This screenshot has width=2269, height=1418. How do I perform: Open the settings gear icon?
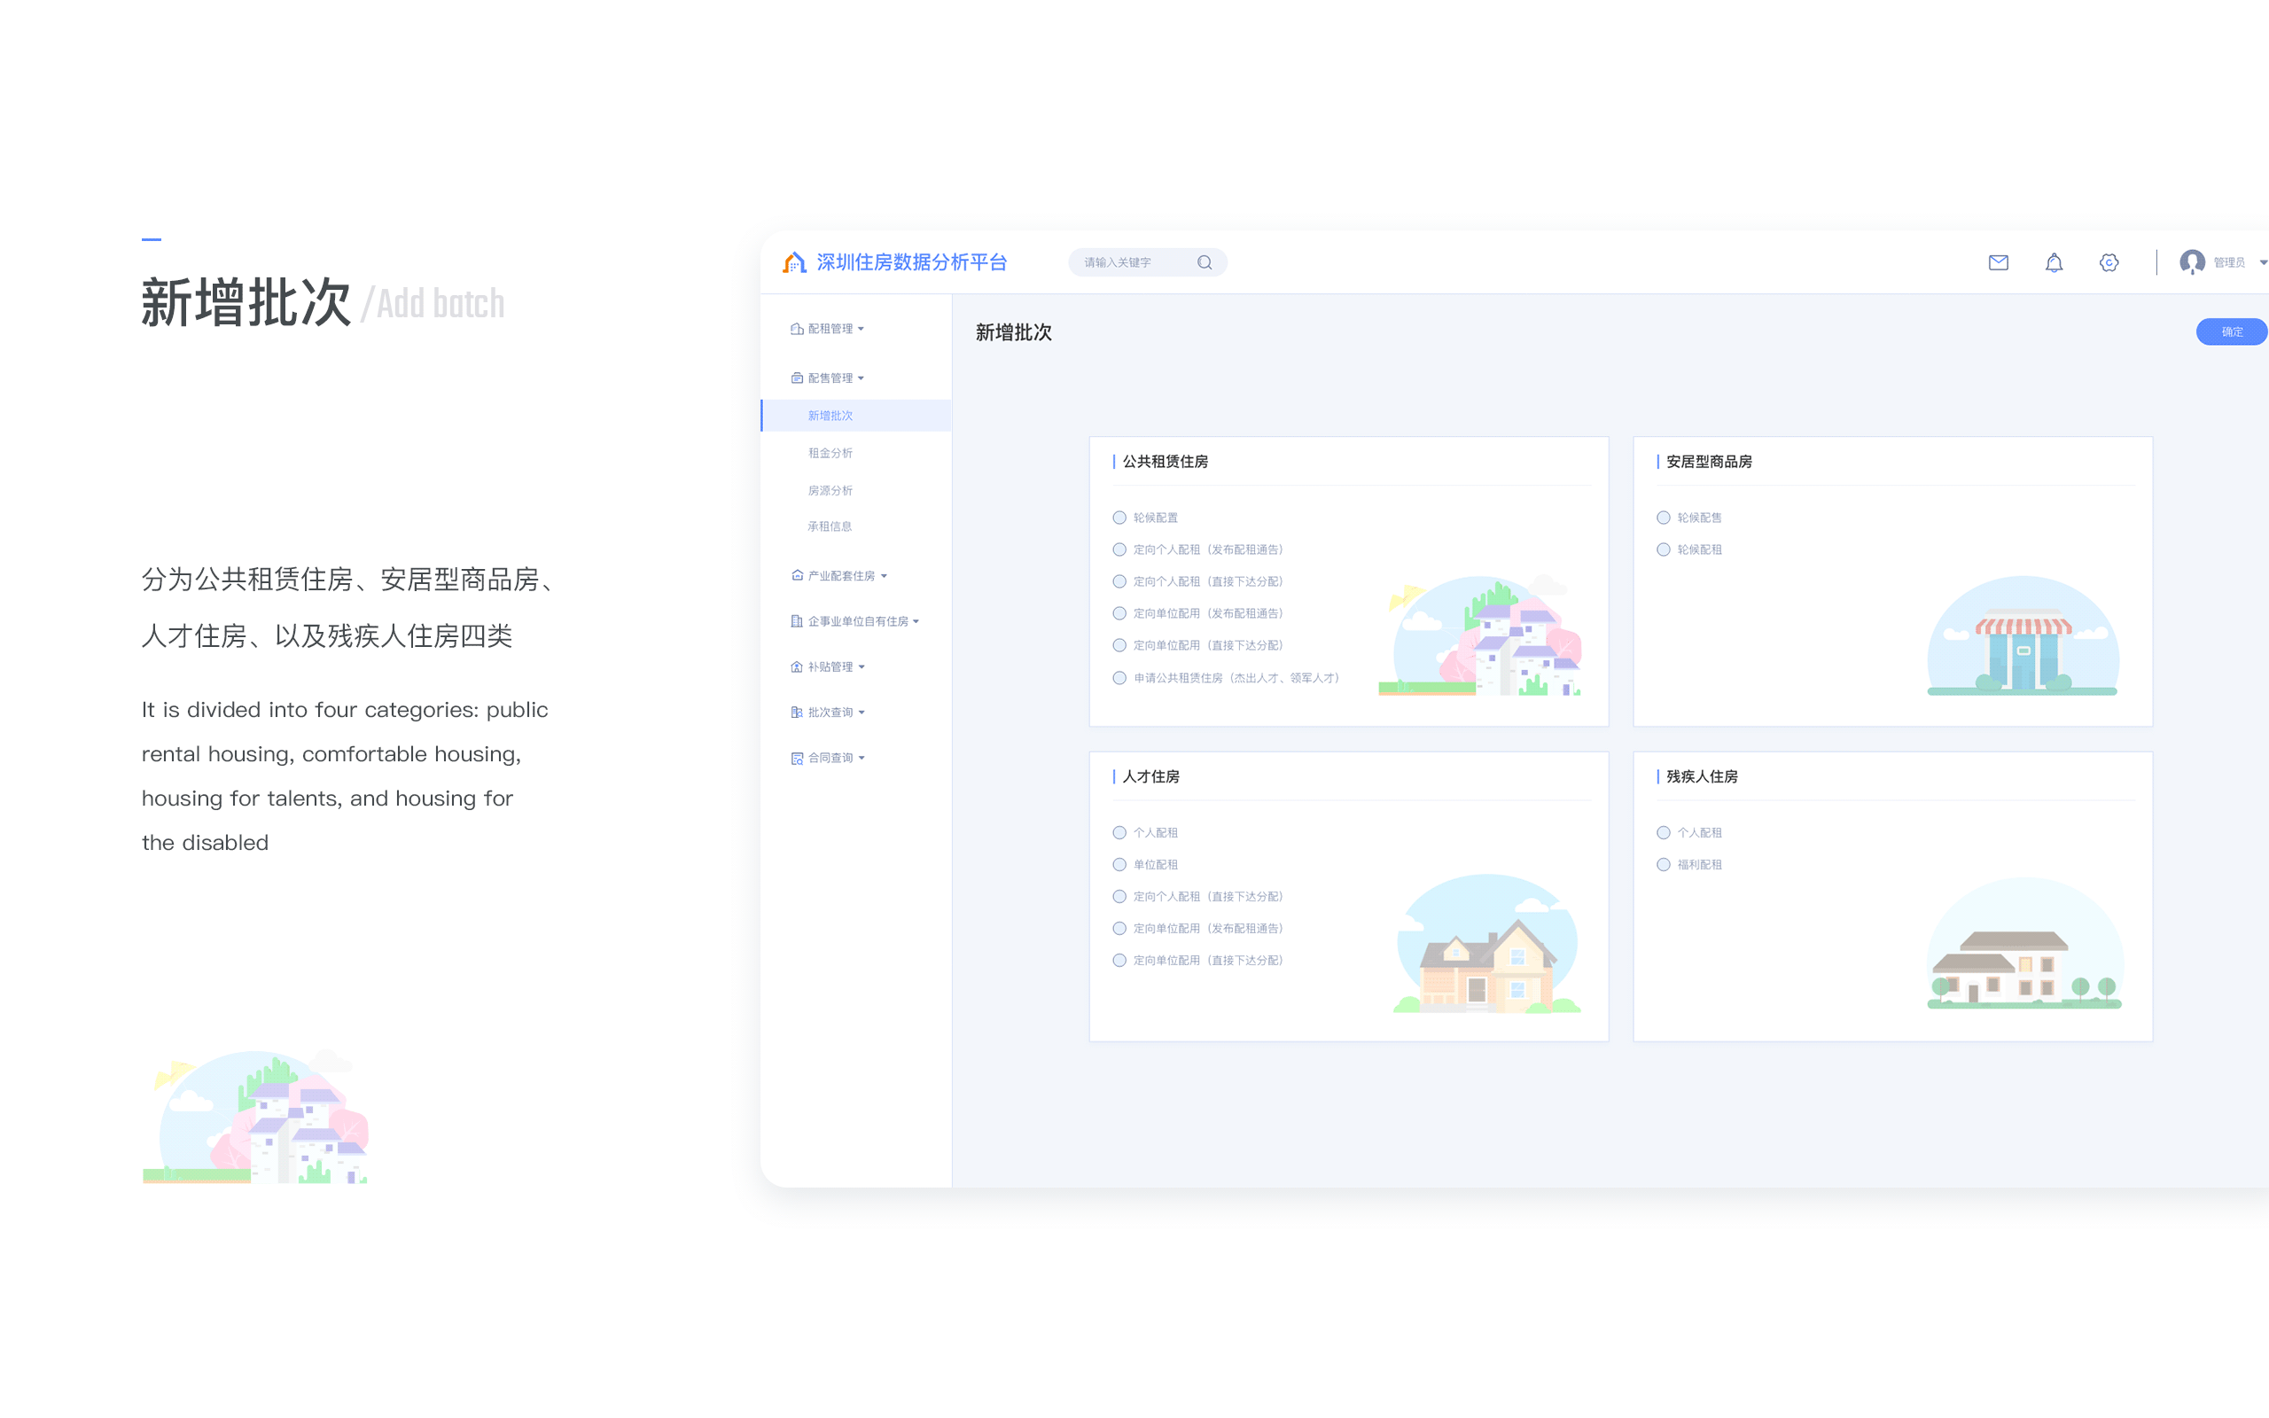(2109, 262)
